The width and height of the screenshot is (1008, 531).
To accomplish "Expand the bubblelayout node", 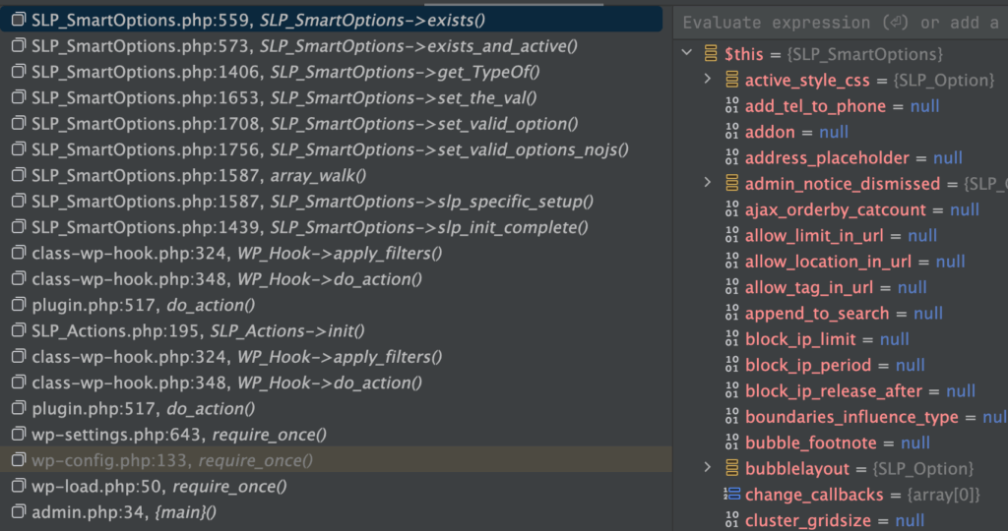I will 708,467.
